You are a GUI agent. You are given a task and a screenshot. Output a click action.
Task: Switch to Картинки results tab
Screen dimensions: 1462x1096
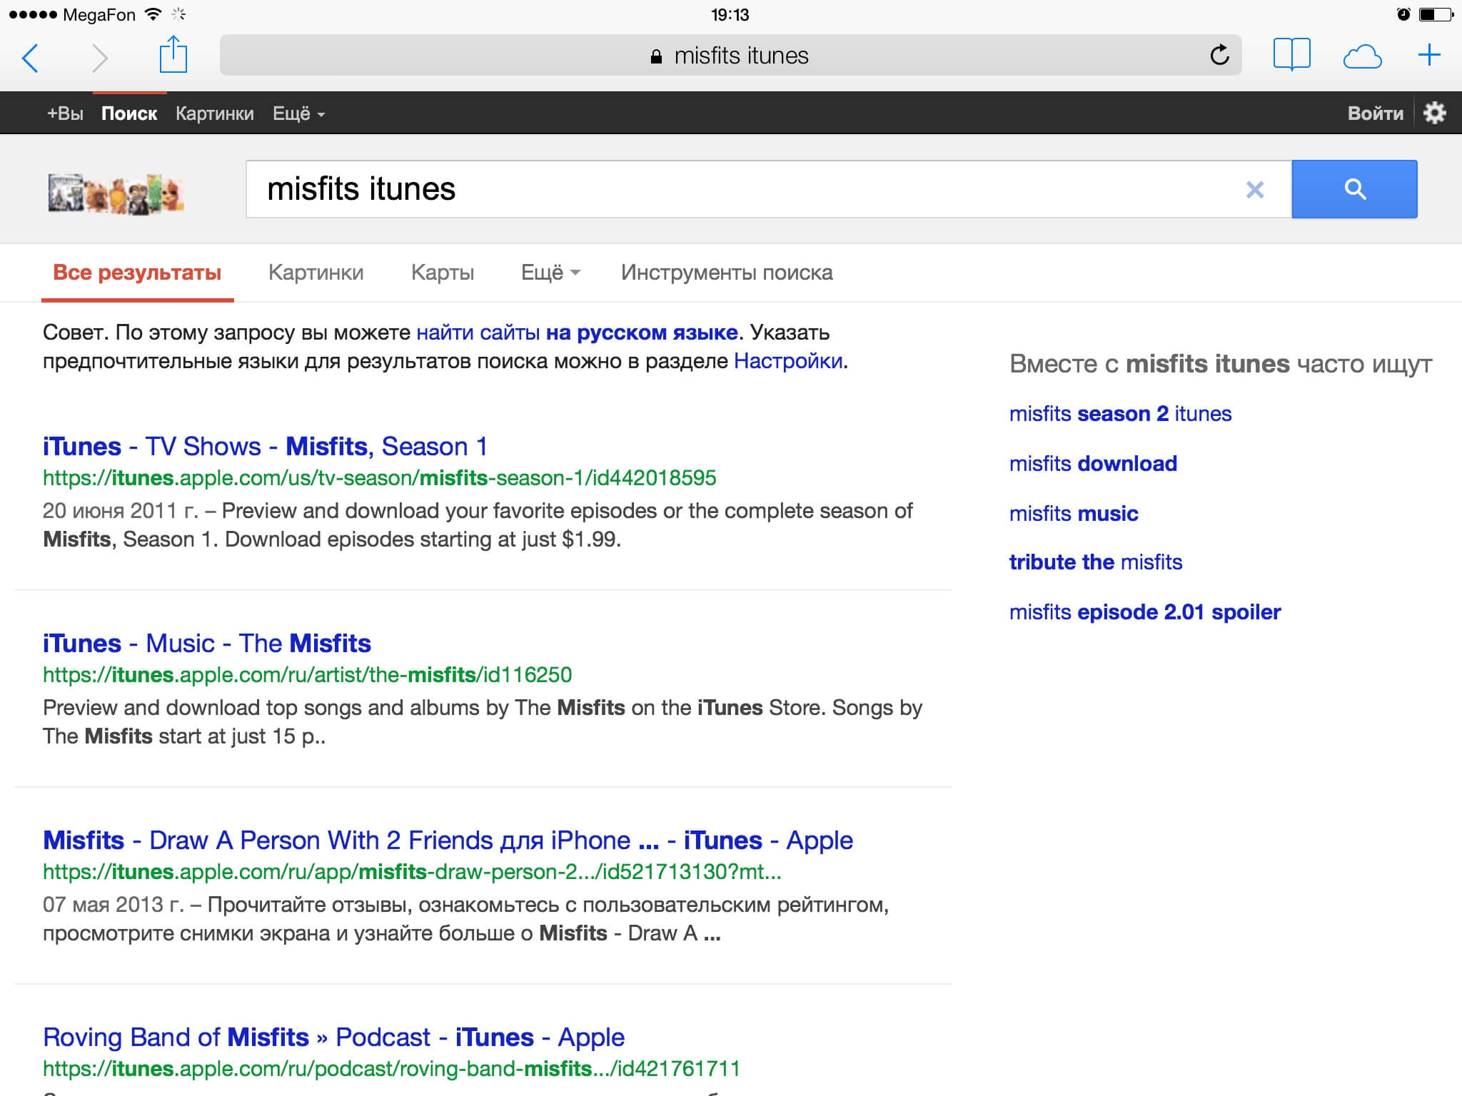[x=316, y=273]
